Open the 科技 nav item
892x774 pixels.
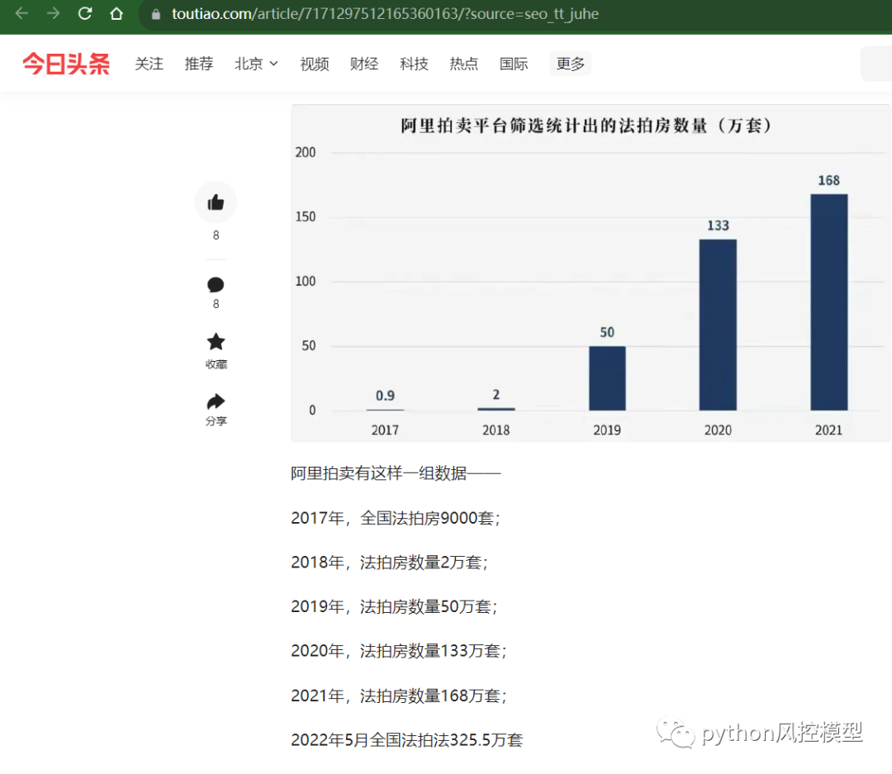click(x=414, y=64)
